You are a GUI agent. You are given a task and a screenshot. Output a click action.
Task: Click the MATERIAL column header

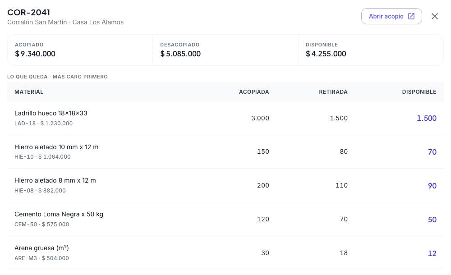click(x=29, y=92)
